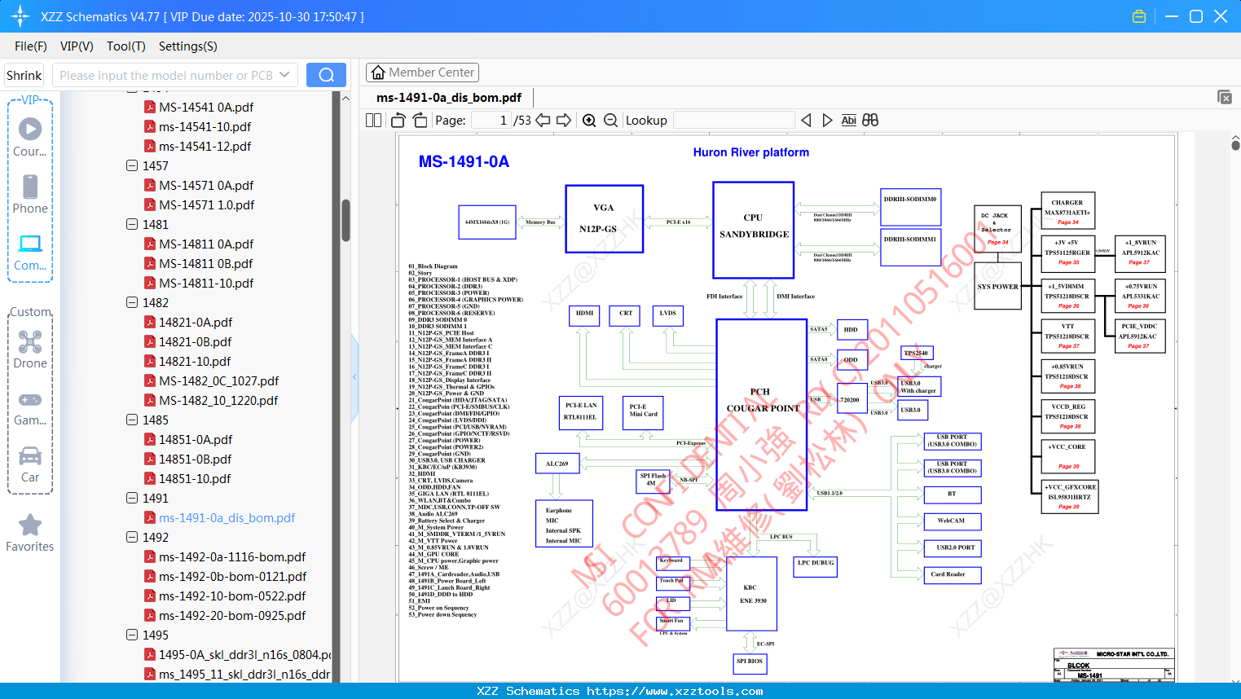Open 14821-0B.pdf file
The width and height of the screenshot is (1241, 699).
pyautogui.click(x=196, y=341)
